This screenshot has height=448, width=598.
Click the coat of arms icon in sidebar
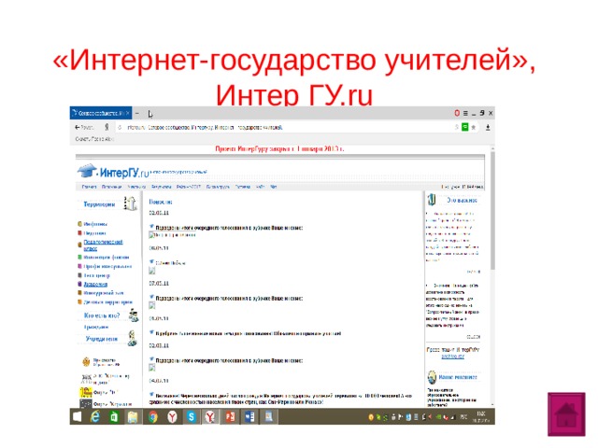tap(86, 361)
